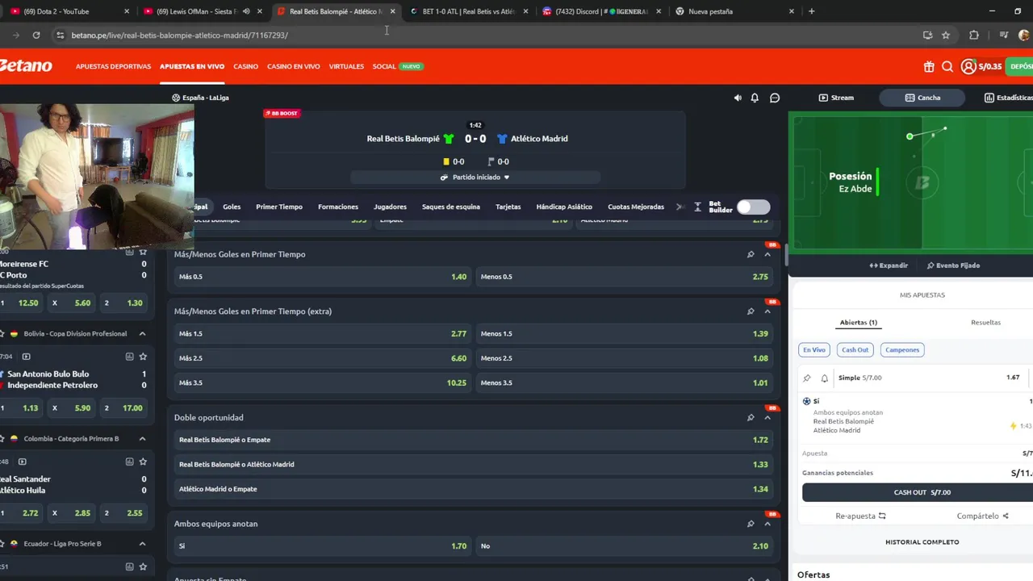
Task: Open browser extensions puzzle icon
Action: 974,35
